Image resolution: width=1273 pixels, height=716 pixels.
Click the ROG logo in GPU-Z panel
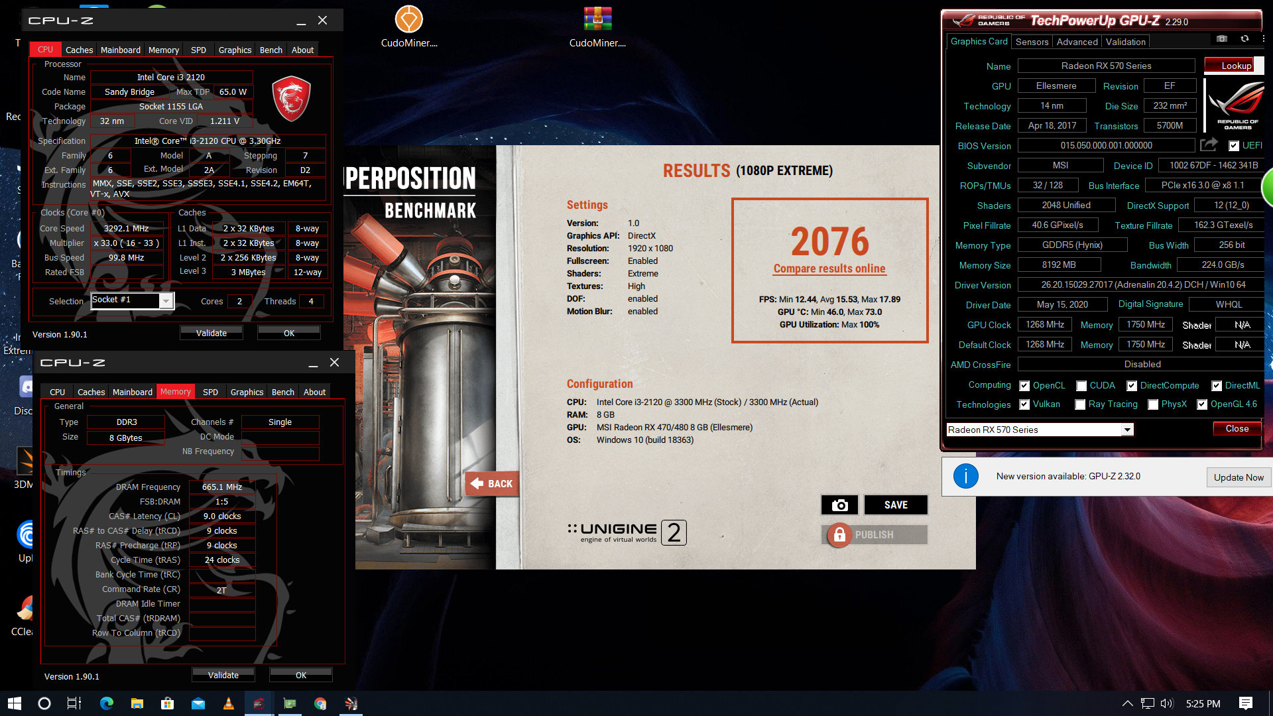tap(1237, 105)
